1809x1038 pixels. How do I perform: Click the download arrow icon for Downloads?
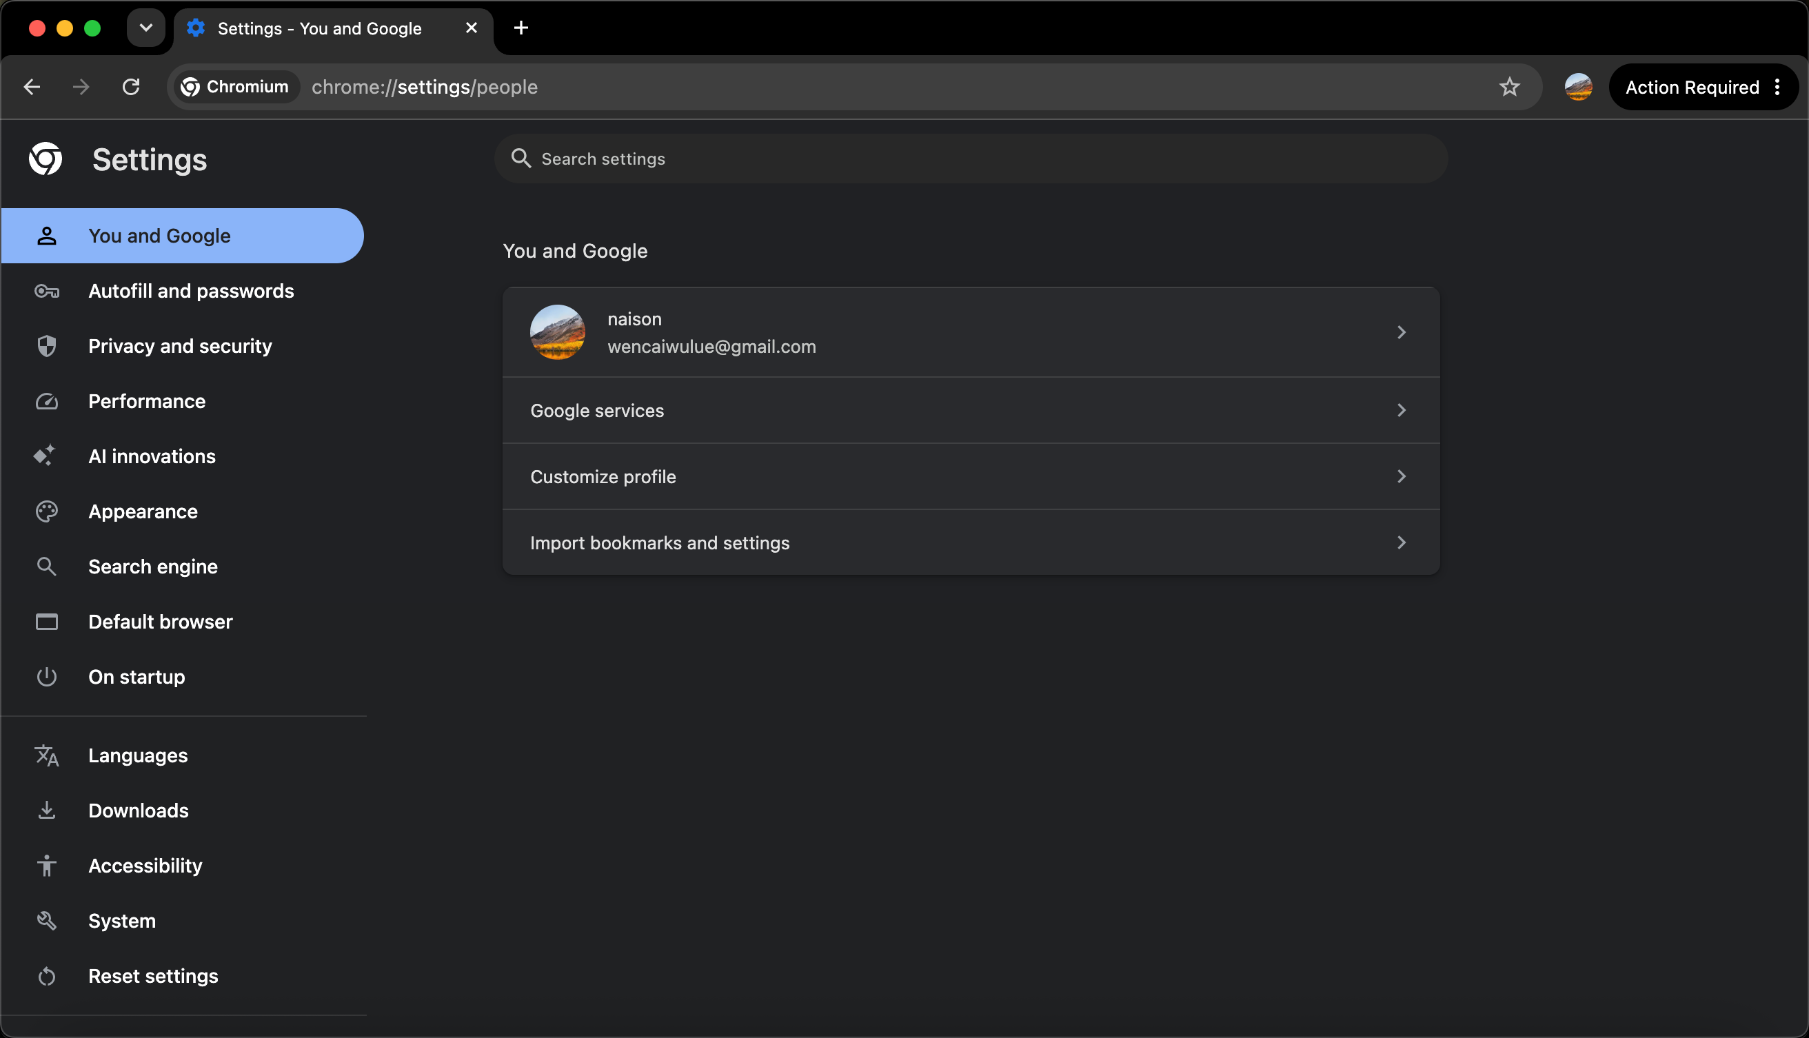tap(47, 811)
